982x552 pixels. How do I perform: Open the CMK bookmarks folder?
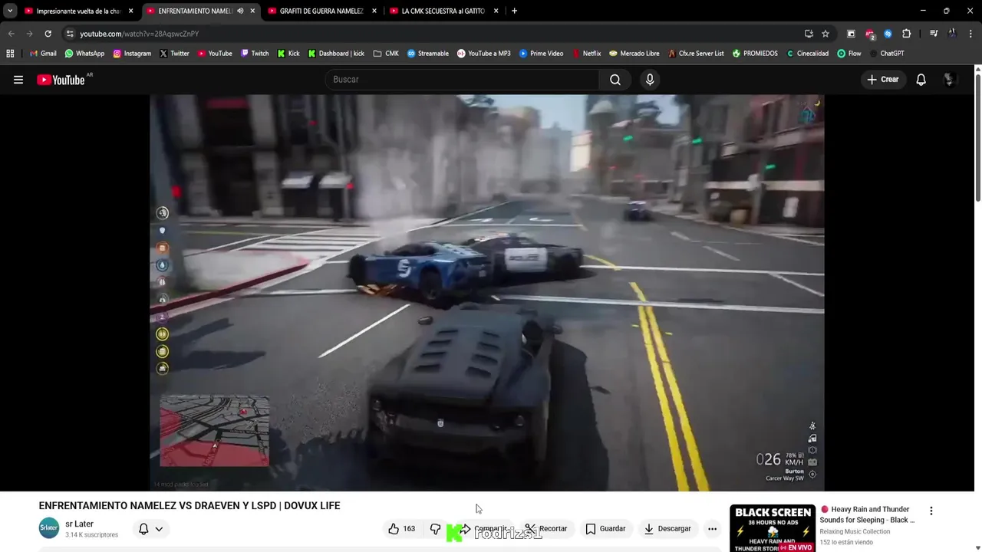(x=386, y=54)
